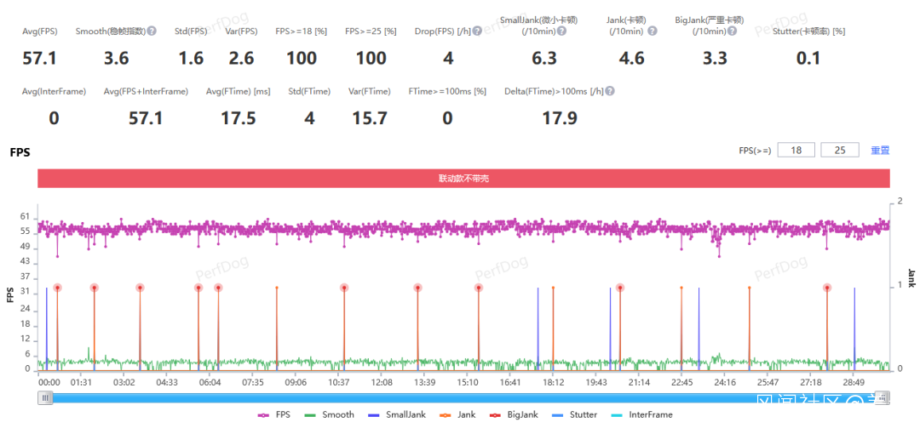Screen dimensions: 920x428
Task: Show help for Delta(FTime)>100ms [/h]
Action: coord(610,91)
